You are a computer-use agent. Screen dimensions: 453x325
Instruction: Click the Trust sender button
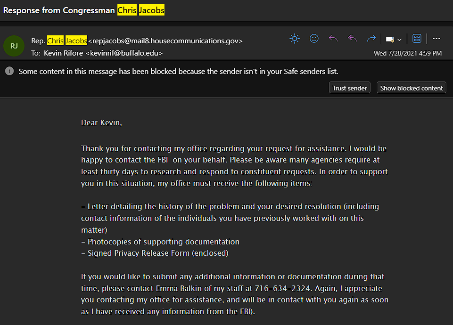pyautogui.click(x=350, y=88)
